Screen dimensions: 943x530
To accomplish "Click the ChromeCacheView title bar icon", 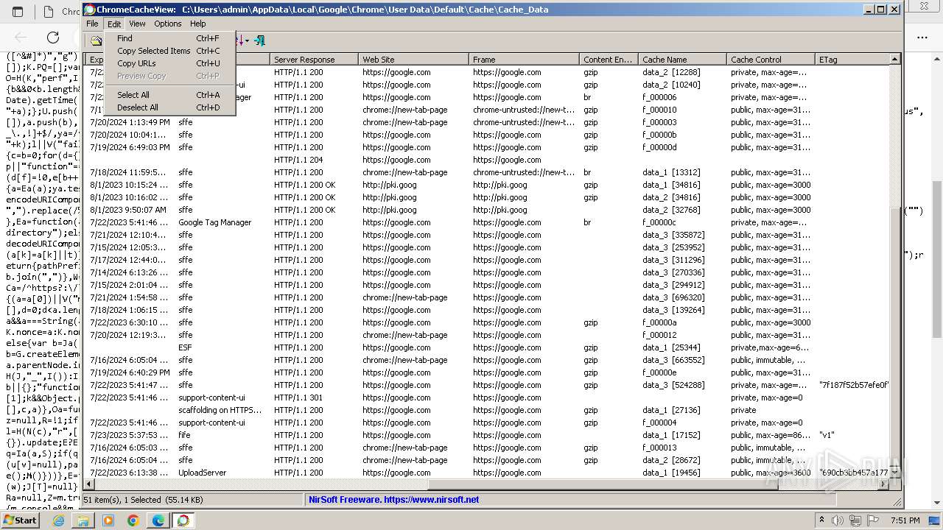I will 89,10.
